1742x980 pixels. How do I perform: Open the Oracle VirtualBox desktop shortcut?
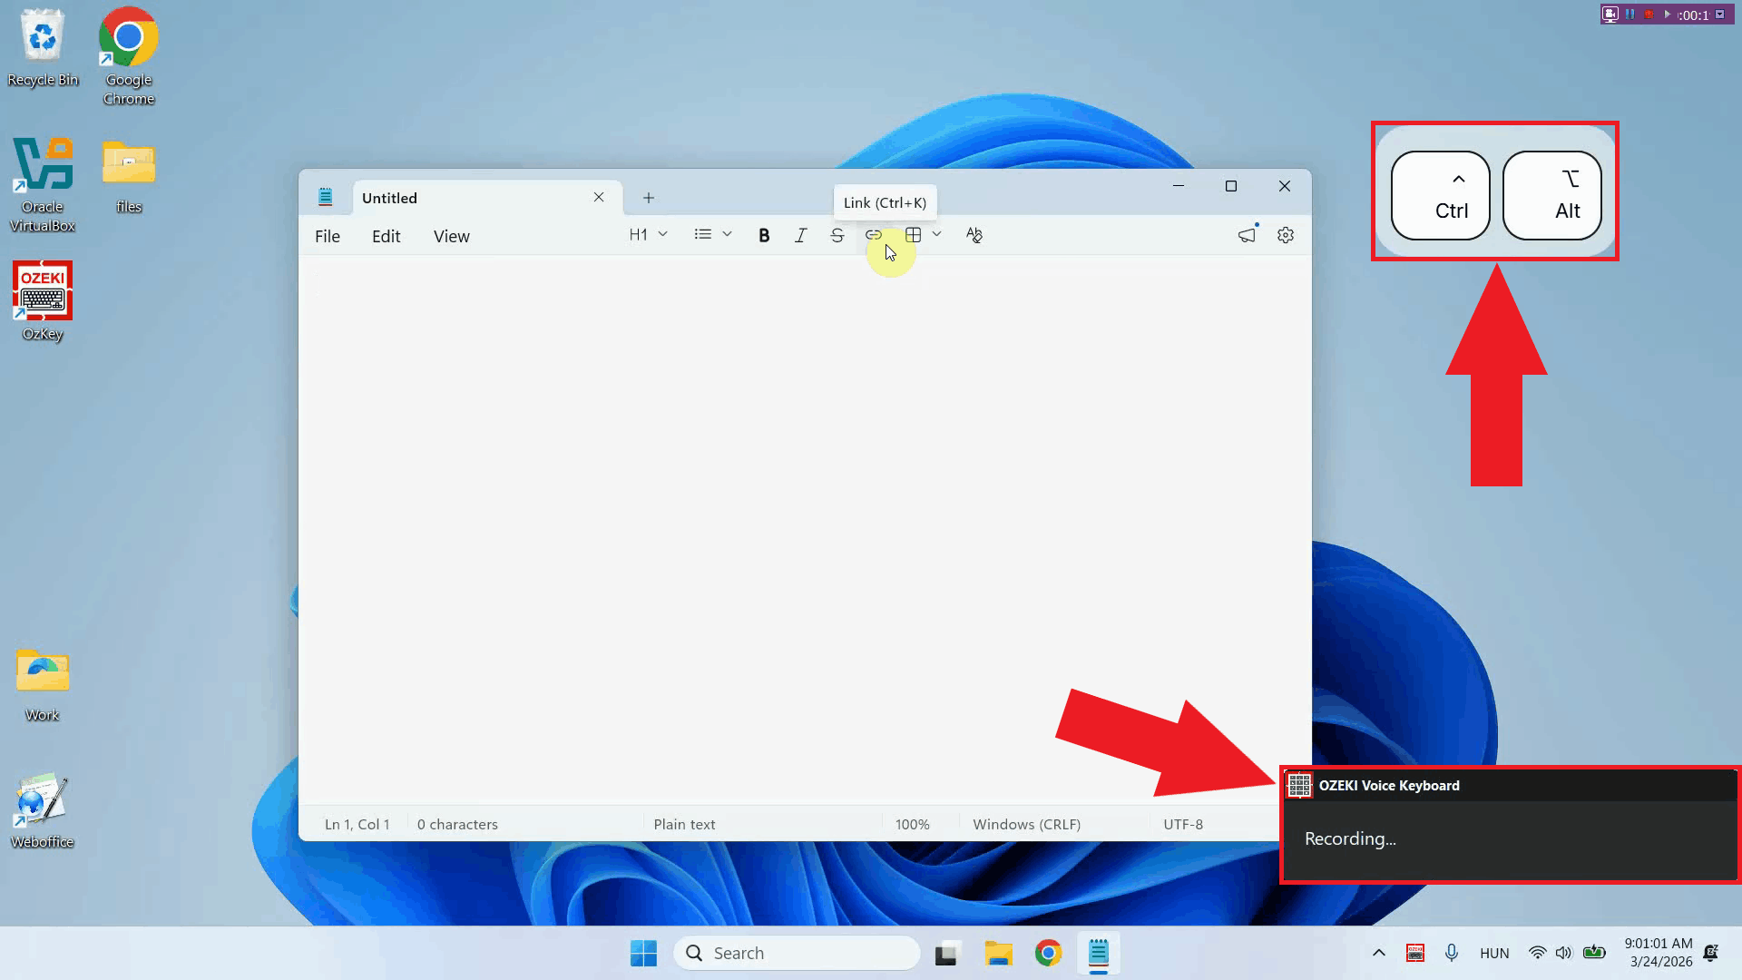(43, 184)
